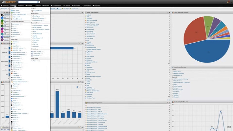This screenshot has height=131, width=233.
Task: Open the Scanning menu
Action: 37,5
